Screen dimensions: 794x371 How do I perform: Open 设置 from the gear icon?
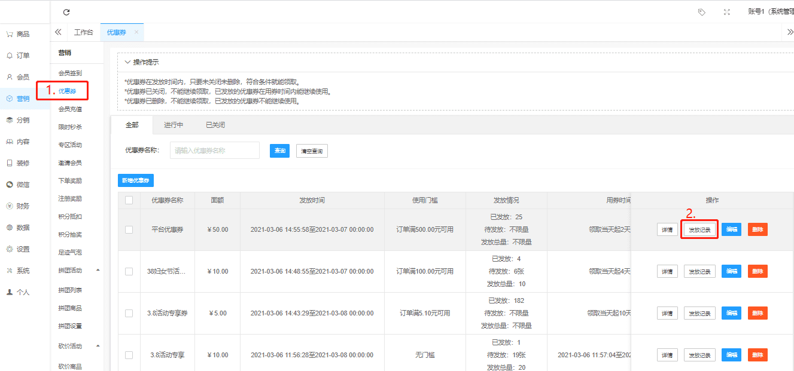(10, 249)
